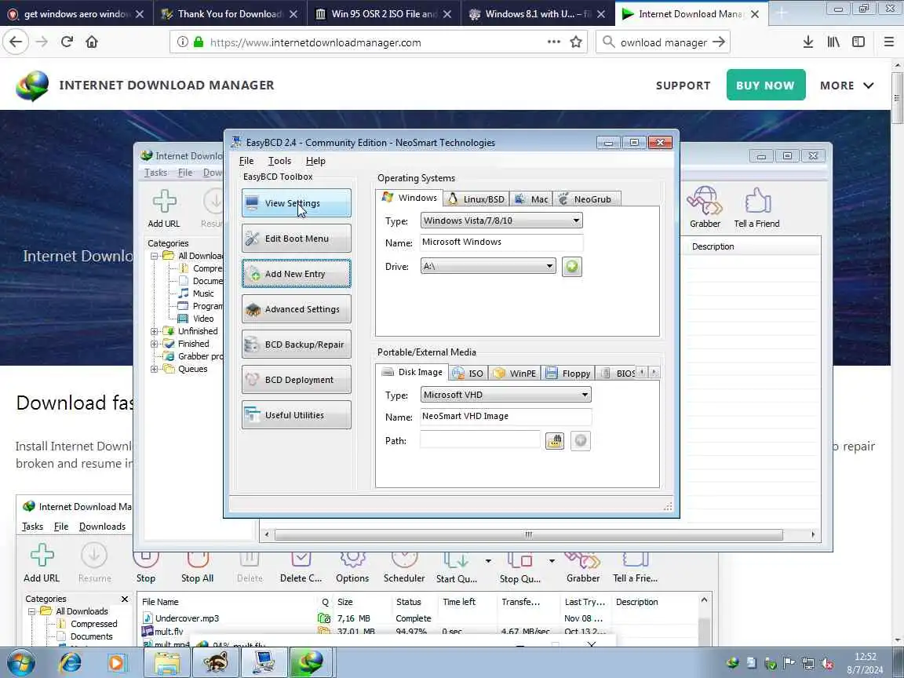The image size is (904, 678).
Task: Click Tell a Friend icon in IDM window
Action: (x=756, y=207)
